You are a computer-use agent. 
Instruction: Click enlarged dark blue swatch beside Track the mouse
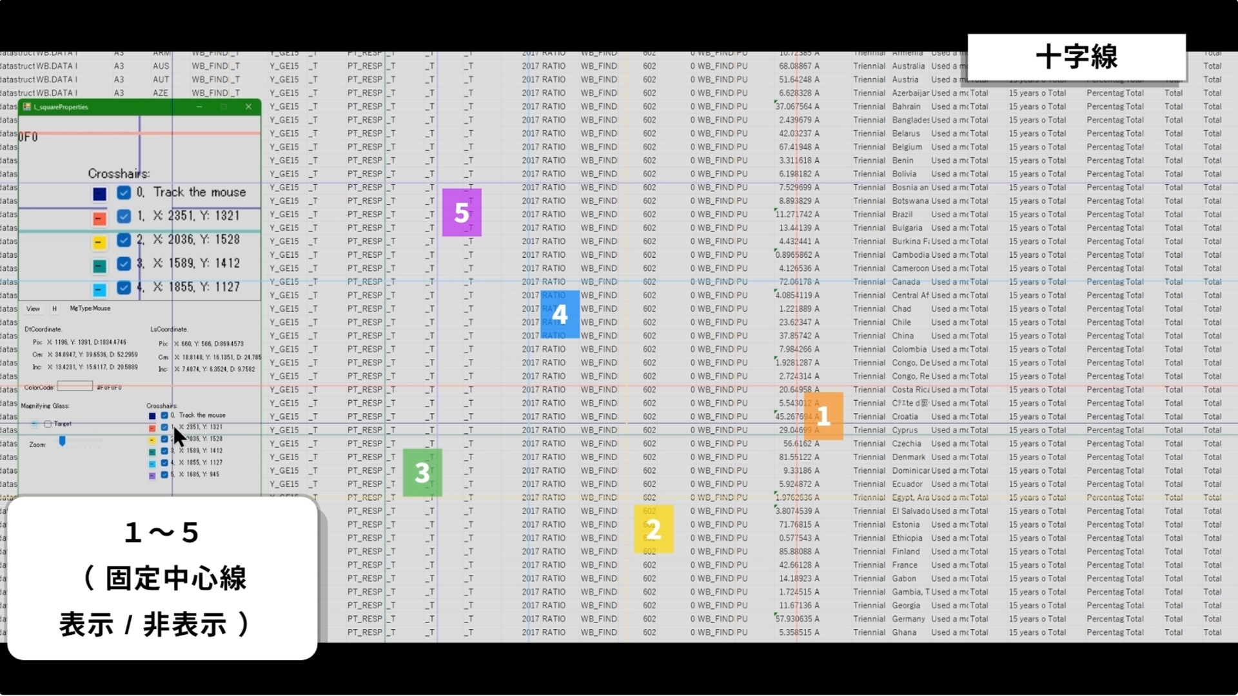point(99,194)
